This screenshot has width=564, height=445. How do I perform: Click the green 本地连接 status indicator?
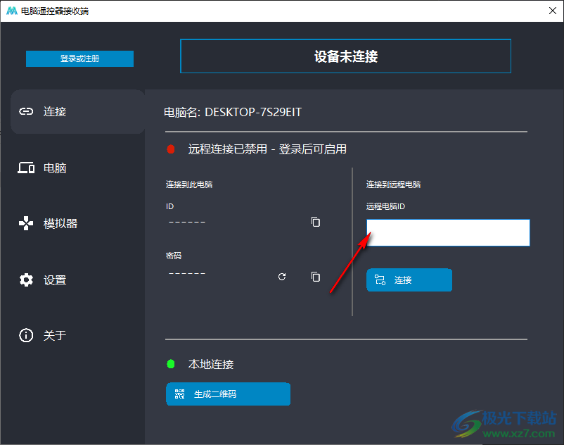(x=169, y=364)
